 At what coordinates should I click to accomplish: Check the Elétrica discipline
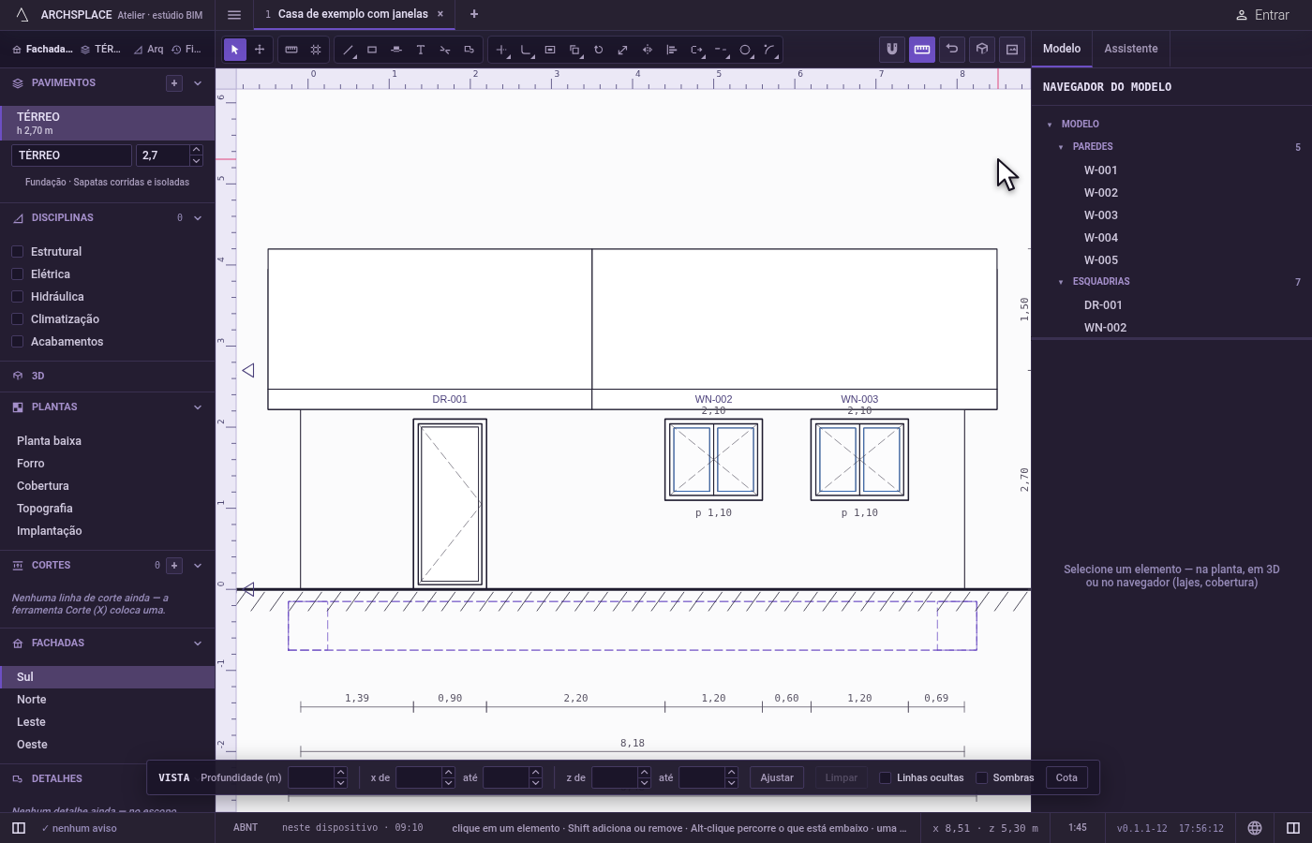coord(18,274)
